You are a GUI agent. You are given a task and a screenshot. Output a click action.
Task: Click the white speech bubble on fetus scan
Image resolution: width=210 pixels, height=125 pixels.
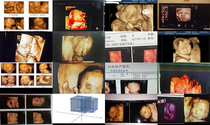pos(146,12)
